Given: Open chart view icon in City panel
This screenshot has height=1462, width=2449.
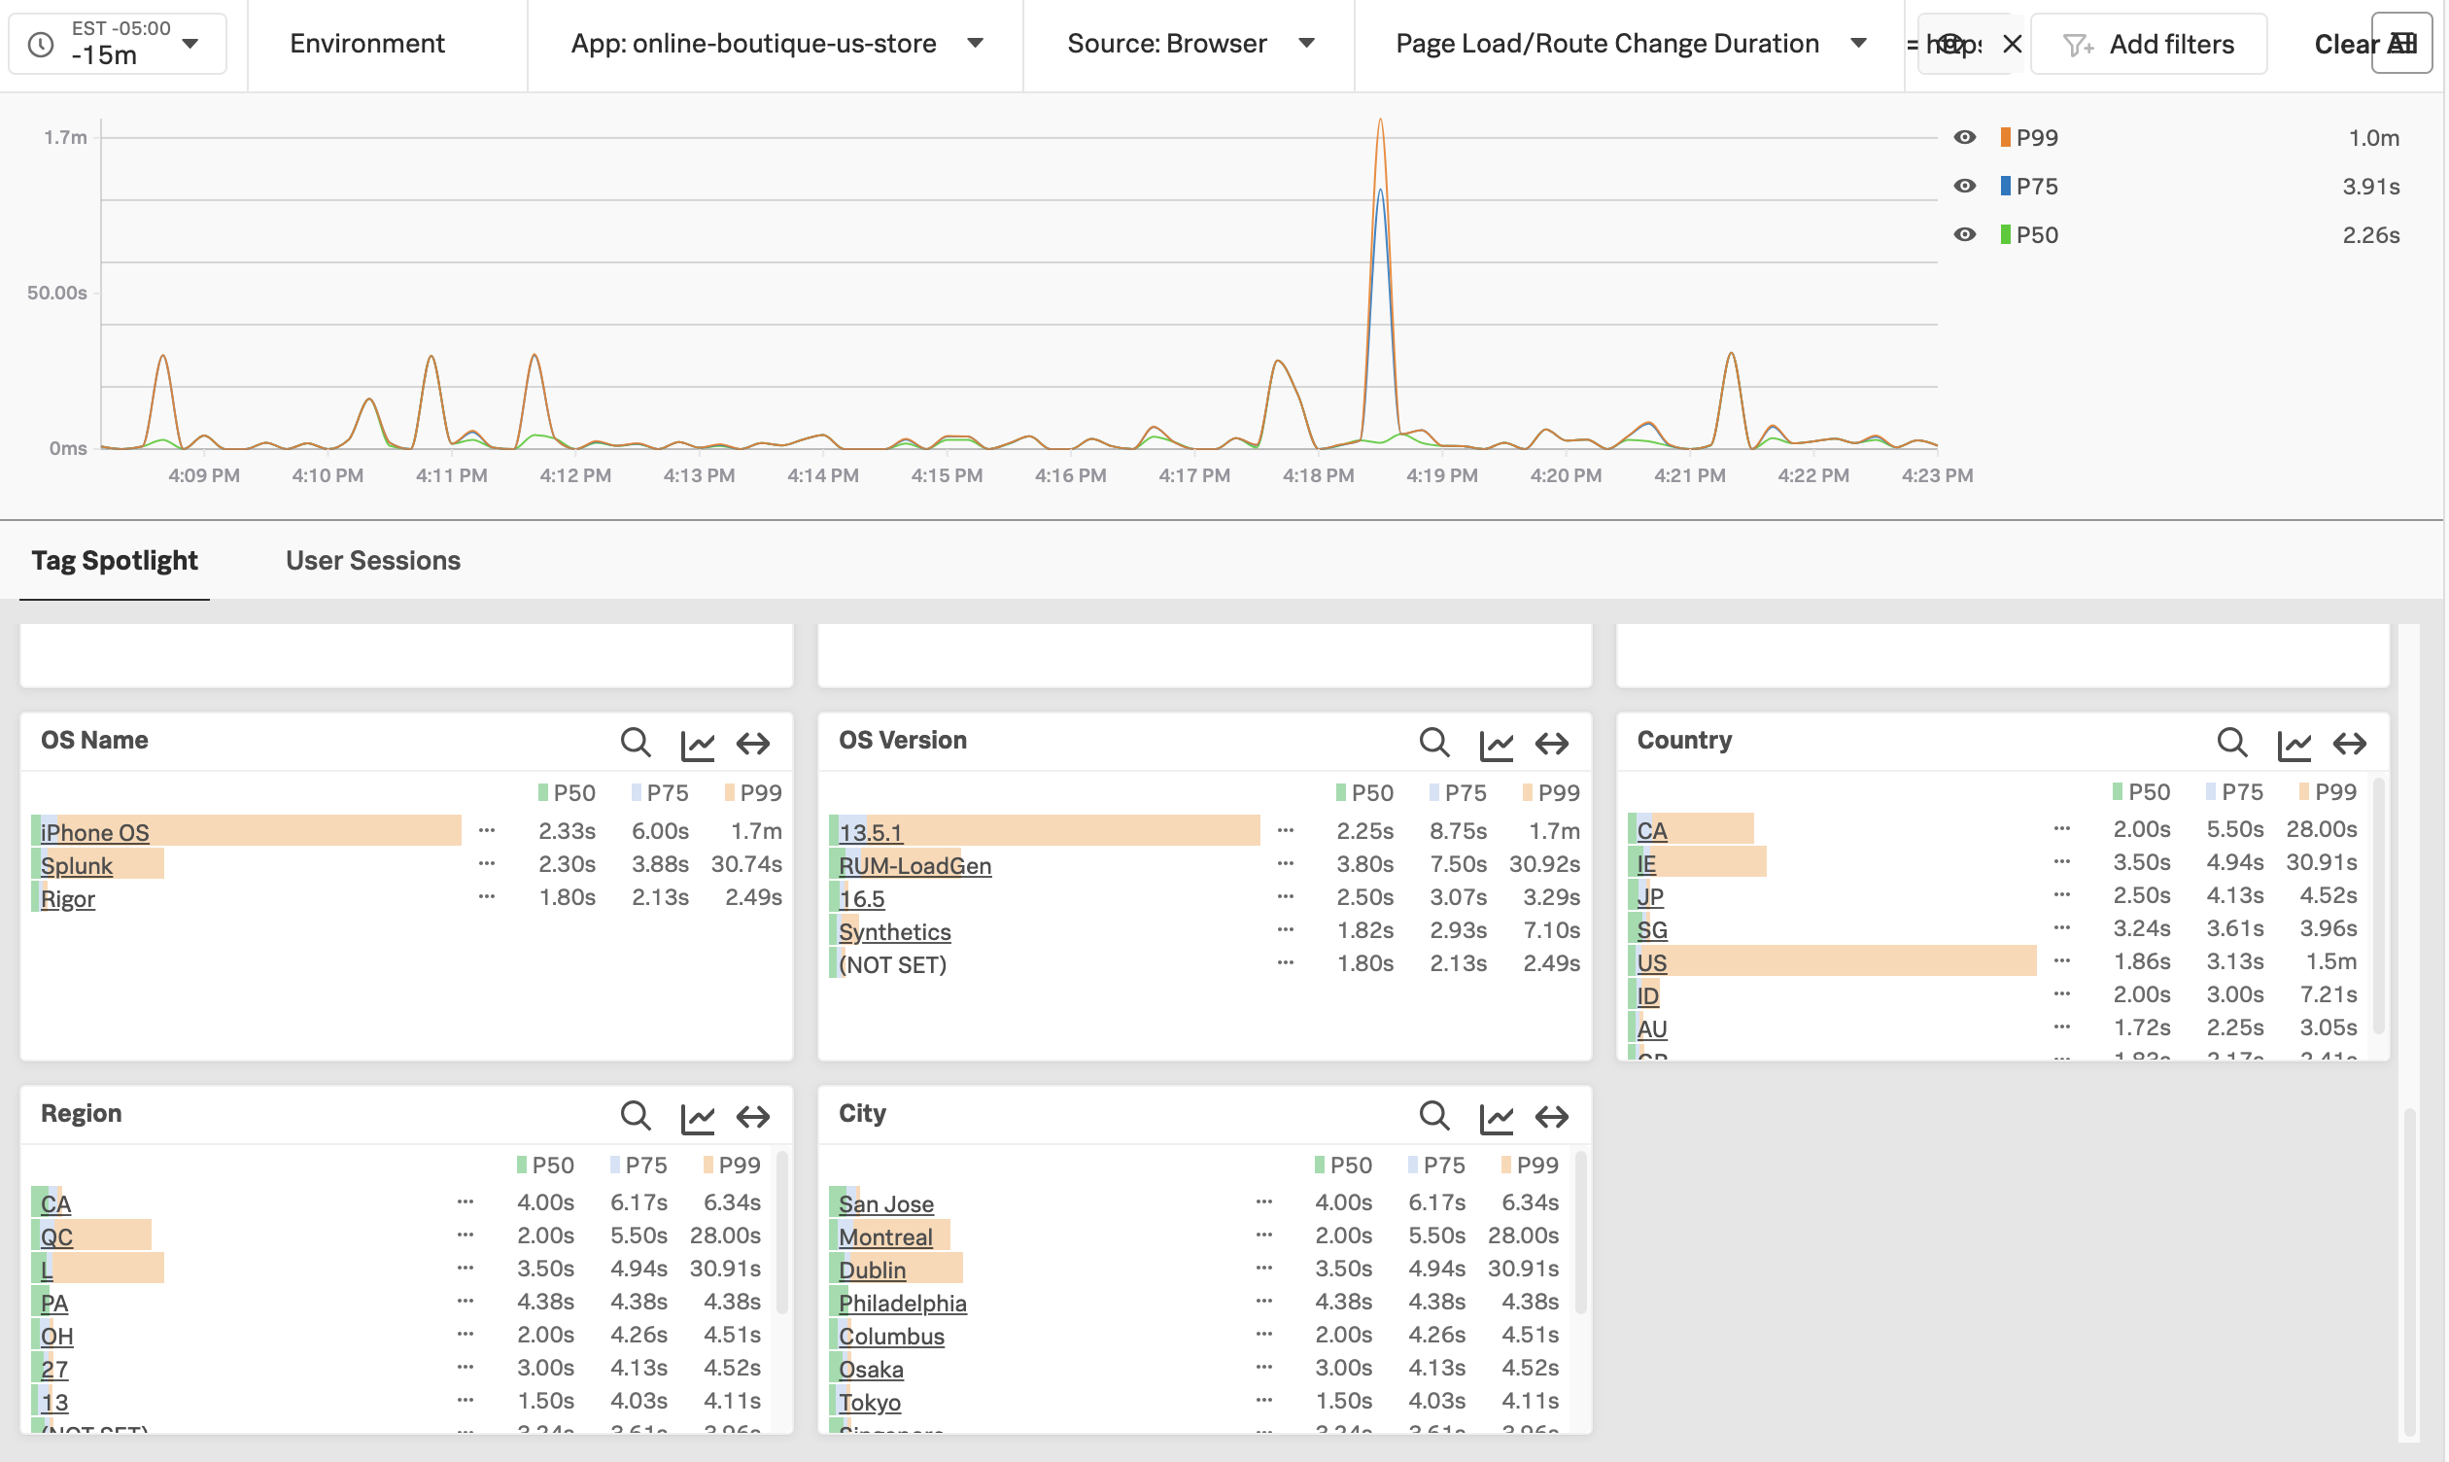Looking at the screenshot, I should 1495,1116.
